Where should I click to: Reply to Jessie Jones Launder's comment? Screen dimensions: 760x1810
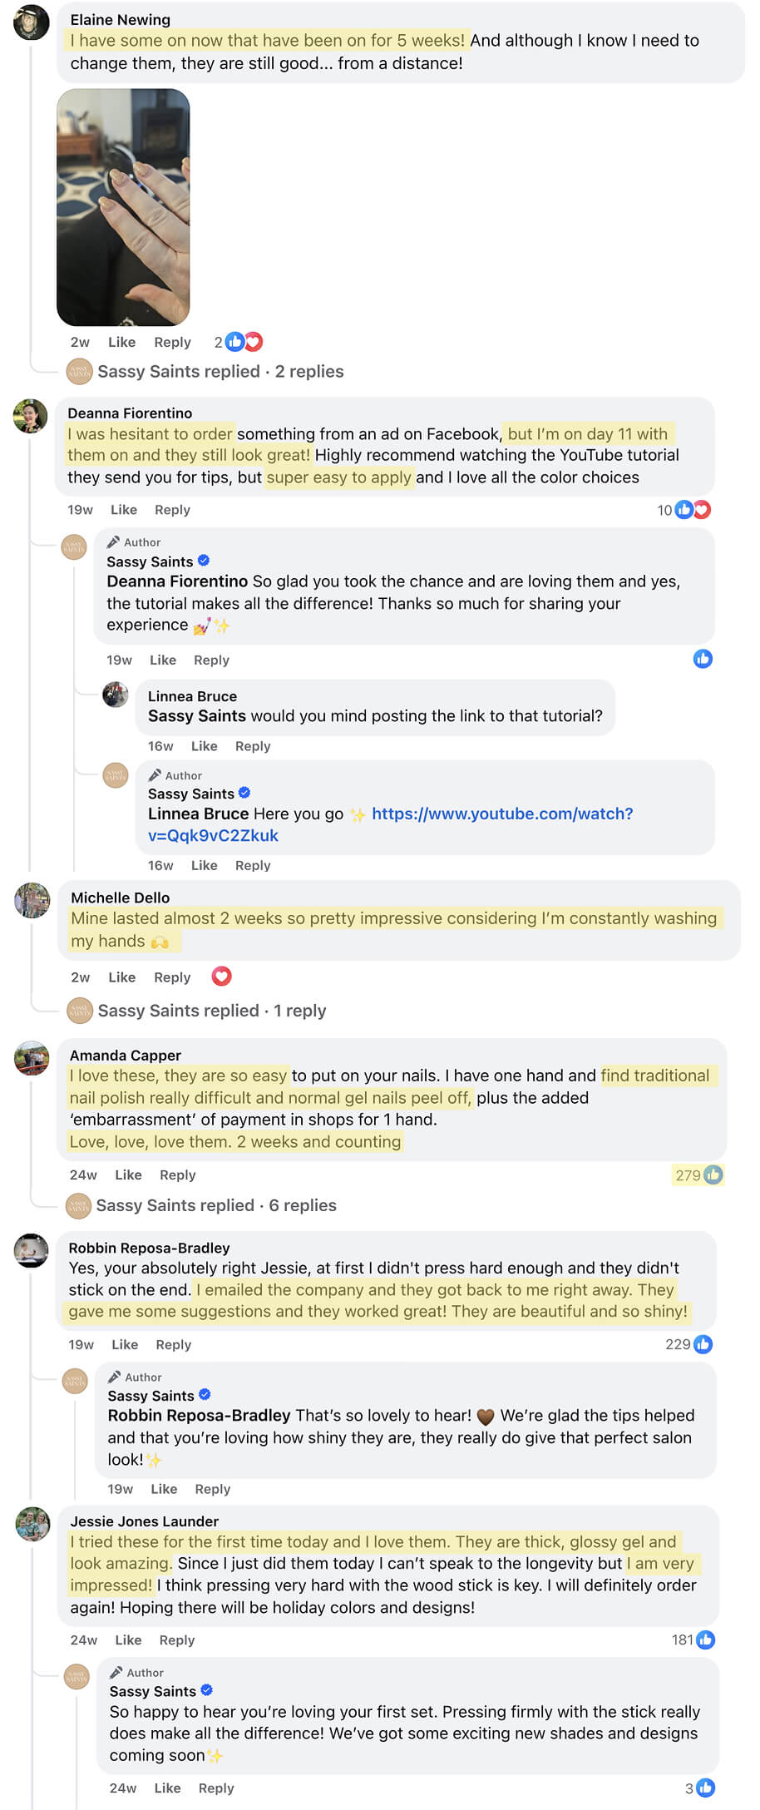tap(177, 1640)
